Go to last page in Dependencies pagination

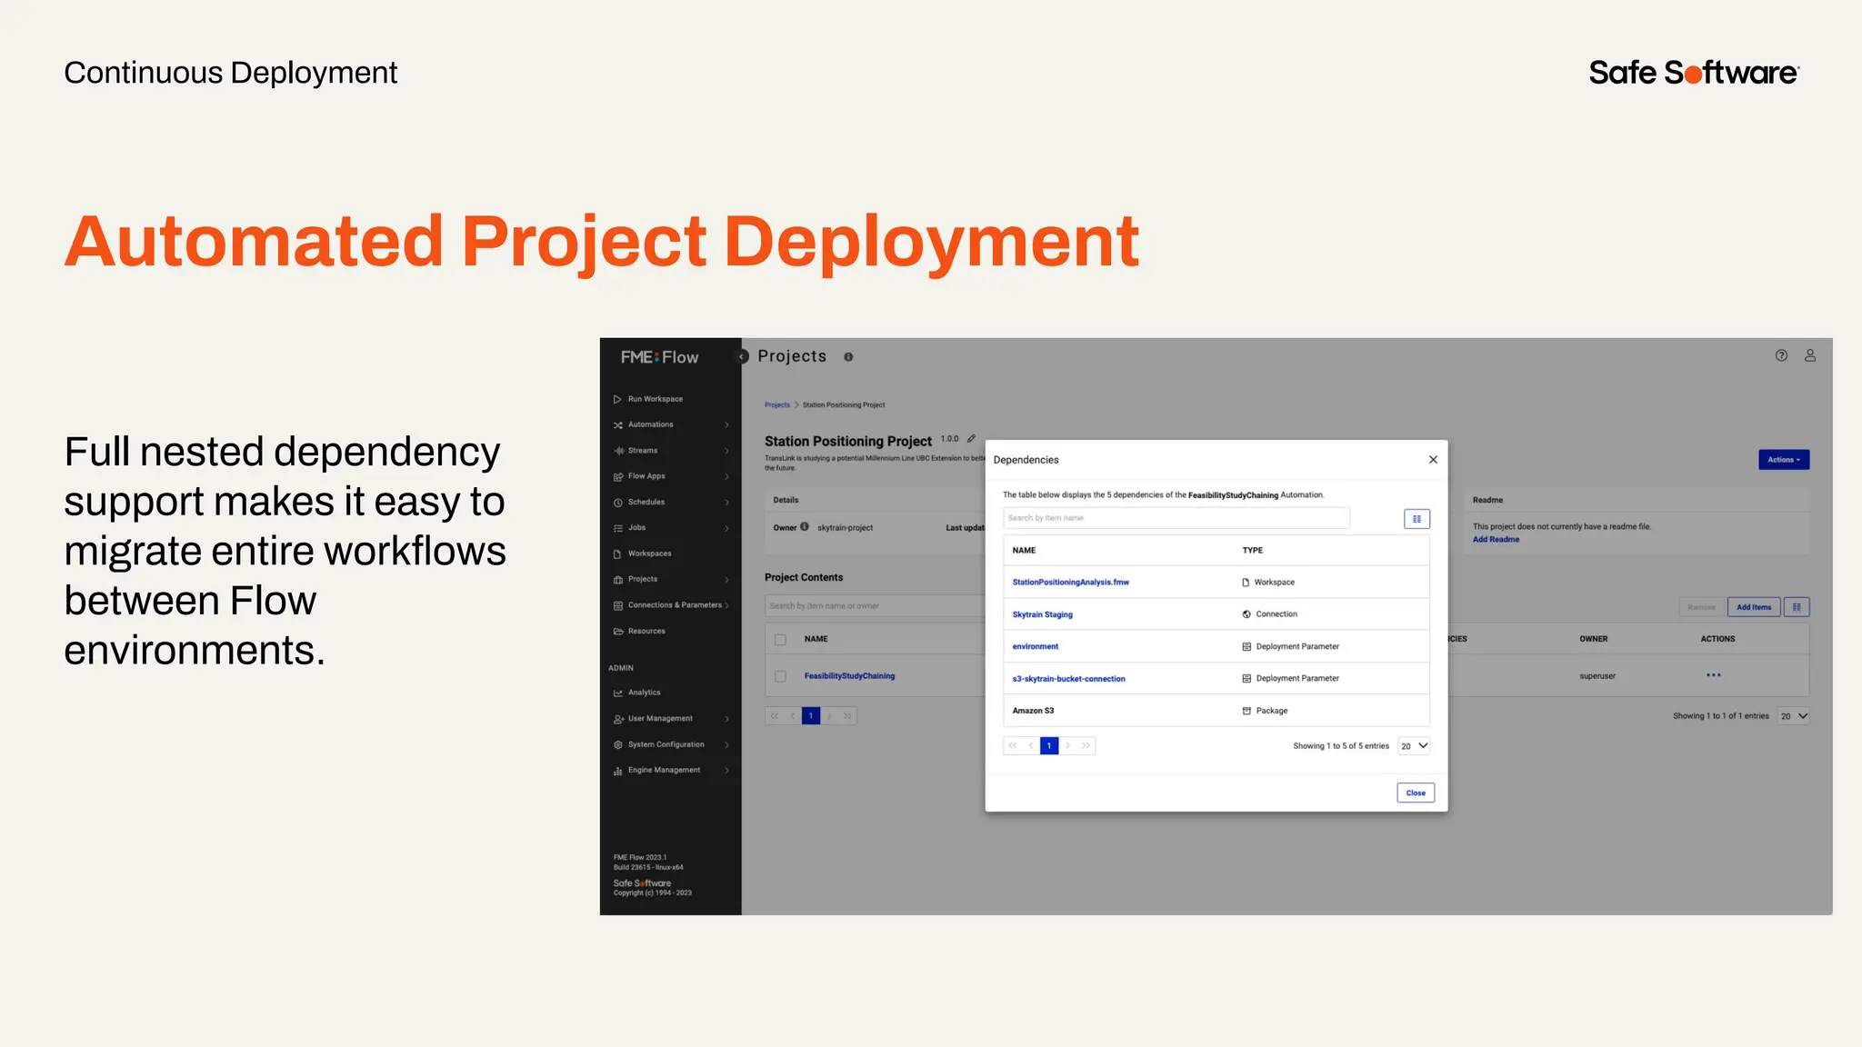[x=1086, y=746]
